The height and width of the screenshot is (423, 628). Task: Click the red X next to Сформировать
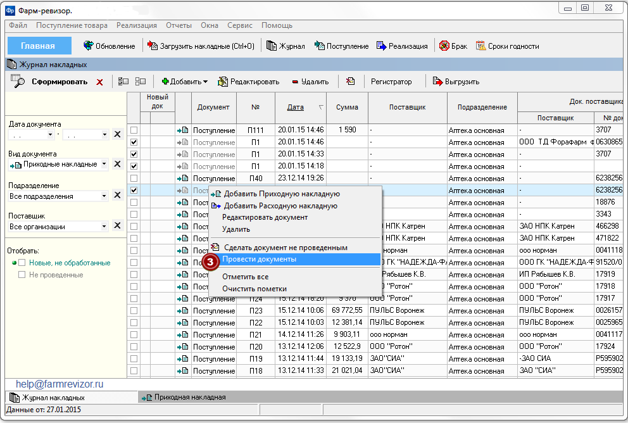coord(99,82)
